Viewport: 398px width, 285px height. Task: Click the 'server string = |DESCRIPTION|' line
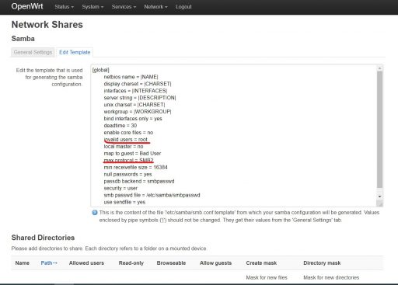coord(140,98)
